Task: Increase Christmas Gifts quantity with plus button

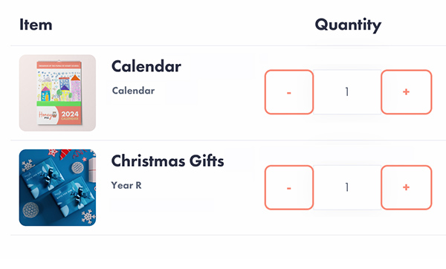Action: (x=406, y=187)
